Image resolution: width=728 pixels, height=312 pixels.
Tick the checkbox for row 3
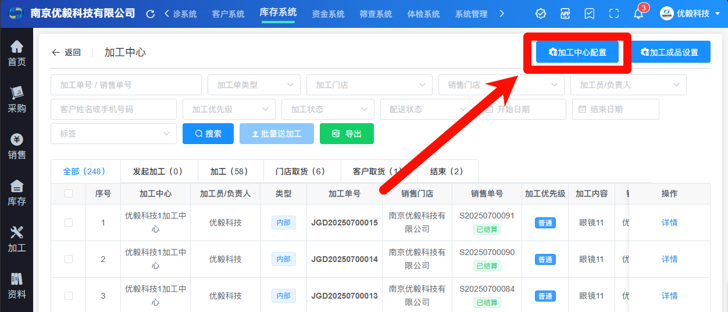[x=69, y=296]
